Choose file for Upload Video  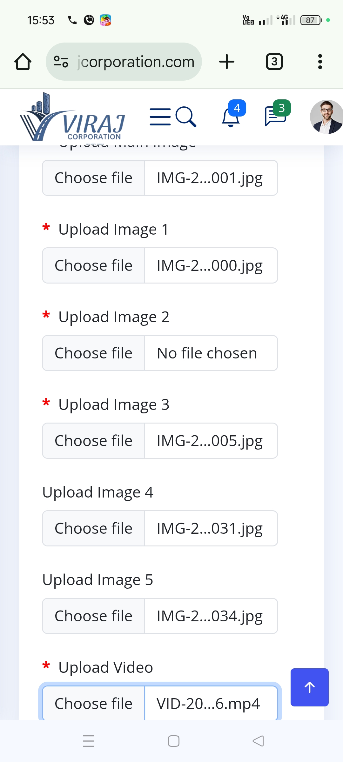coord(93,703)
